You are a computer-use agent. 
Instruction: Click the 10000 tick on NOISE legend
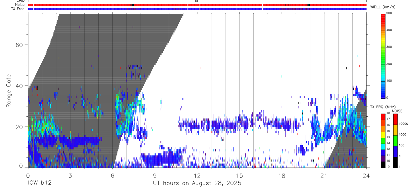point(403,124)
